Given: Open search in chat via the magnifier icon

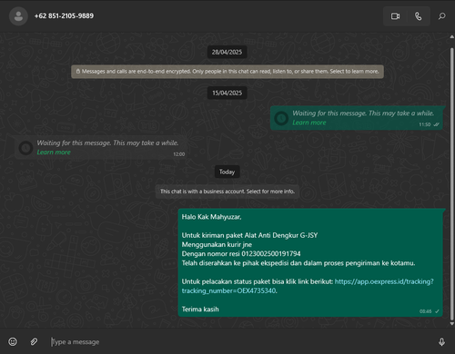Looking at the screenshot, I should click(x=442, y=16).
